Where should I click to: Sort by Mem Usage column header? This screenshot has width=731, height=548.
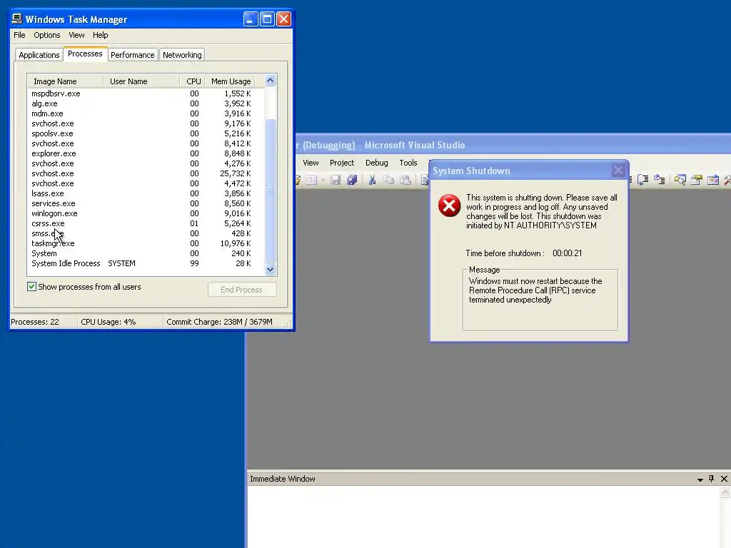point(231,81)
